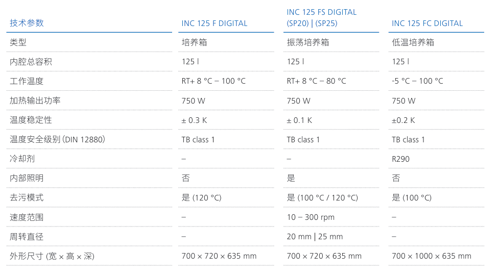Click the 加热输出功率 row label
Viewport: 499px width, 277px height.
tap(35, 100)
